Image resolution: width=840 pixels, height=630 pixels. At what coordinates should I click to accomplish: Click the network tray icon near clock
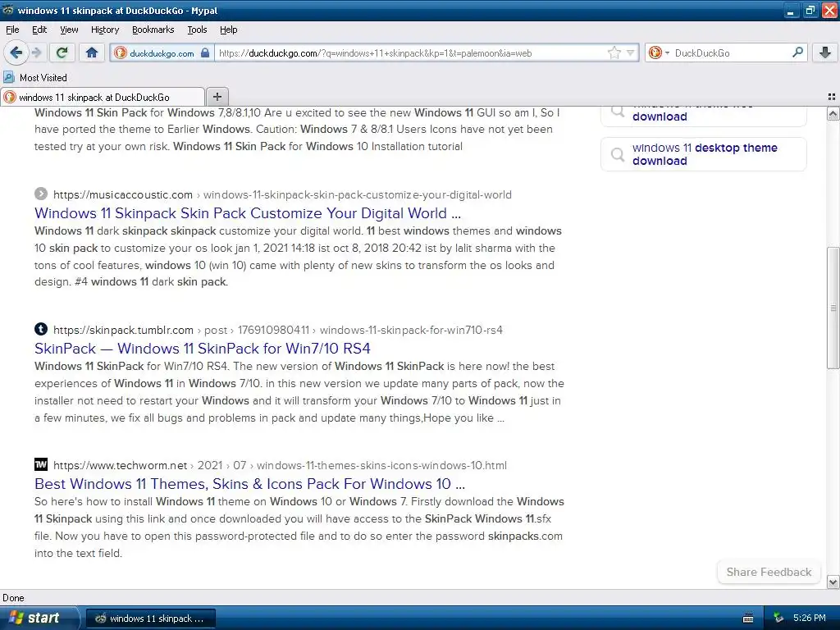pos(779,619)
